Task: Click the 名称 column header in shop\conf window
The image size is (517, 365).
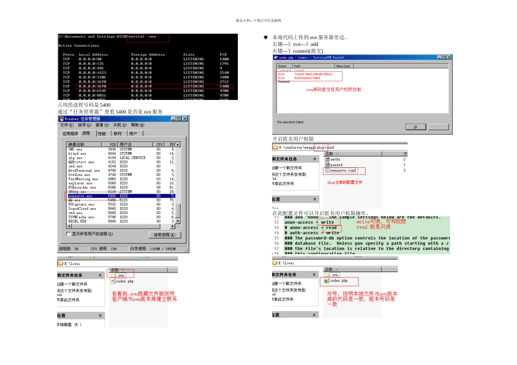Action: [353, 154]
